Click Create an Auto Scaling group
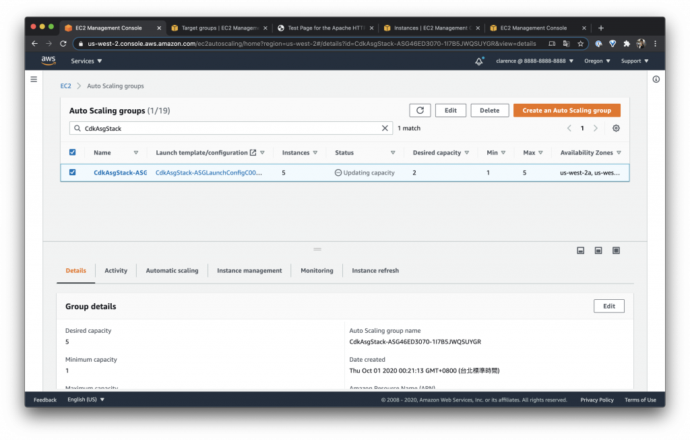Screen dimensions: 690x440 pos(567,111)
